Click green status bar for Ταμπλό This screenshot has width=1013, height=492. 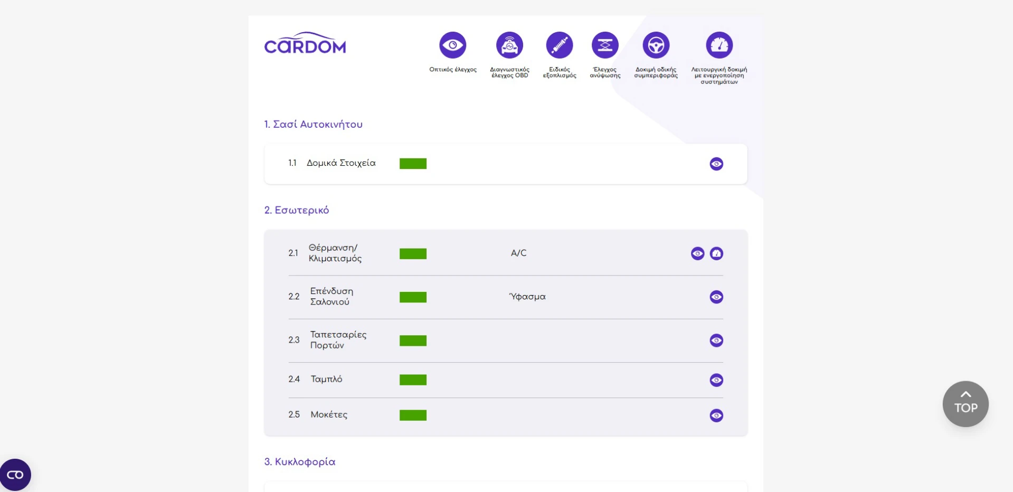tap(413, 380)
